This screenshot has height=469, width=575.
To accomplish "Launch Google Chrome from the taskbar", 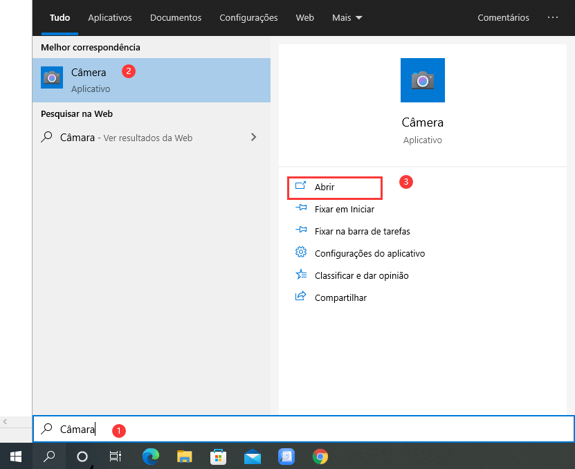I will point(318,457).
